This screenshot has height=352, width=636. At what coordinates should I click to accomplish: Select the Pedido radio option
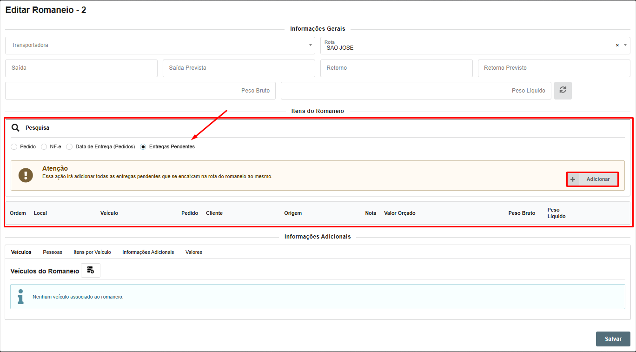(14, 147)
